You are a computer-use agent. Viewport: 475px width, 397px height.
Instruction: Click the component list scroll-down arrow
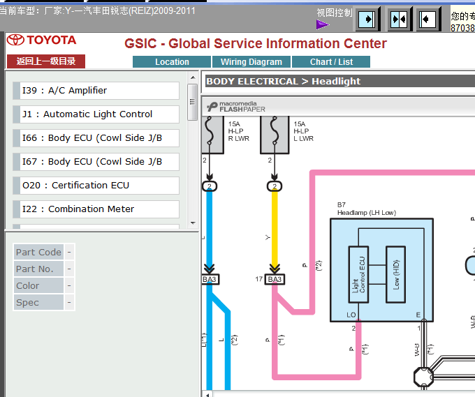193,223
